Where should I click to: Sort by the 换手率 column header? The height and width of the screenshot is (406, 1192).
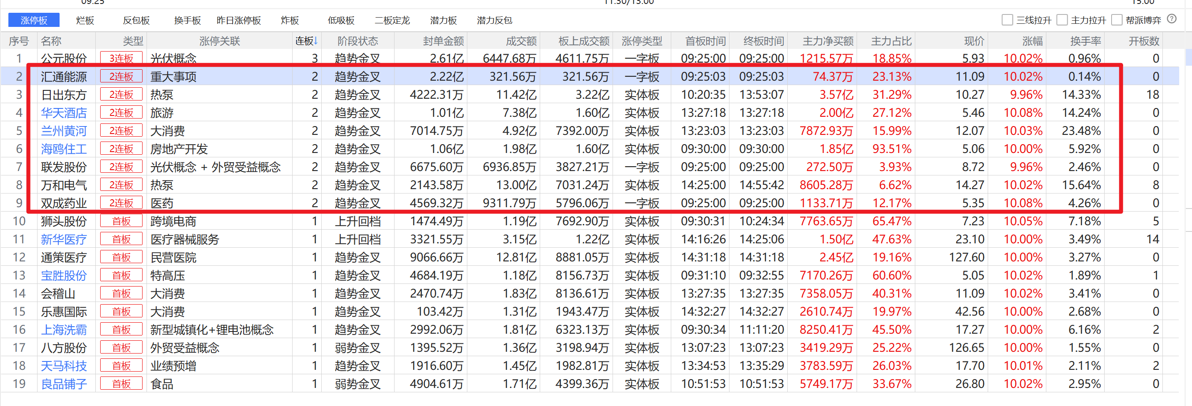[x=1086, y=41]
